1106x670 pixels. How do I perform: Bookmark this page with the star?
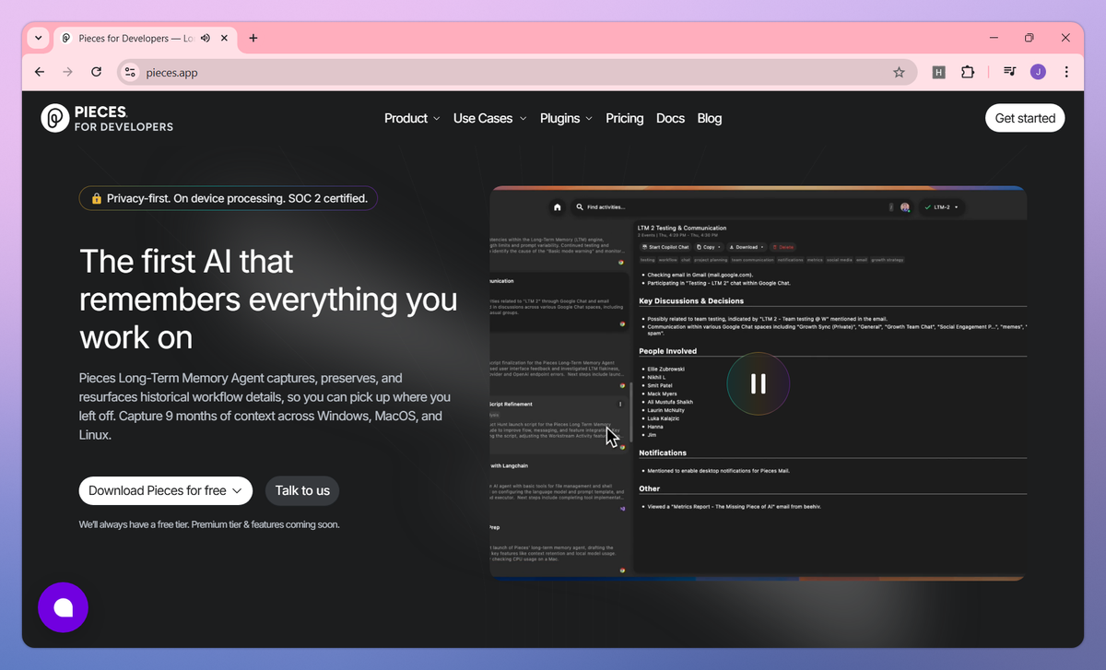point(899,72)
